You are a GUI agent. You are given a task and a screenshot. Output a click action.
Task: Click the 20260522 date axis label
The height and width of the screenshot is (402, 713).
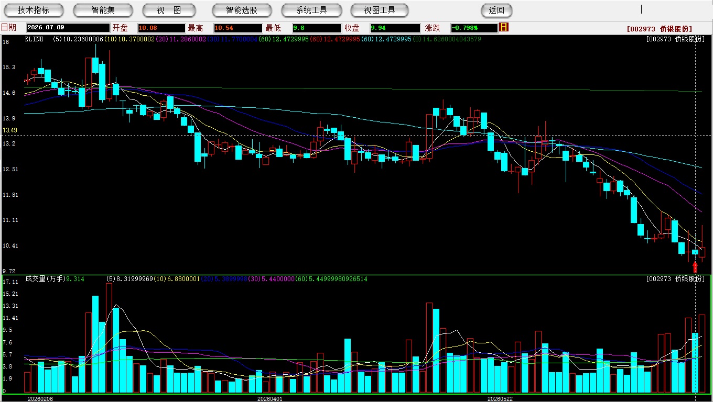coord(500,399)
